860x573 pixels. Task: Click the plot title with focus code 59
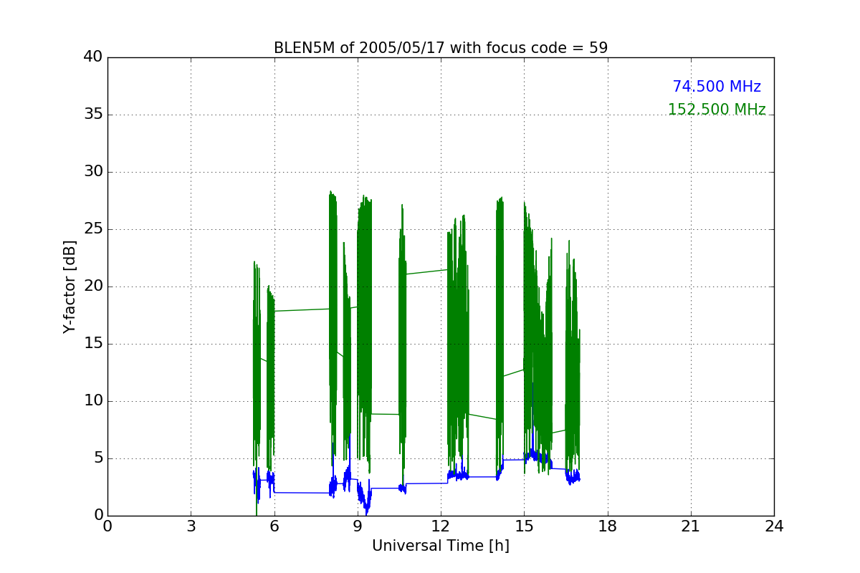[441, 48]
